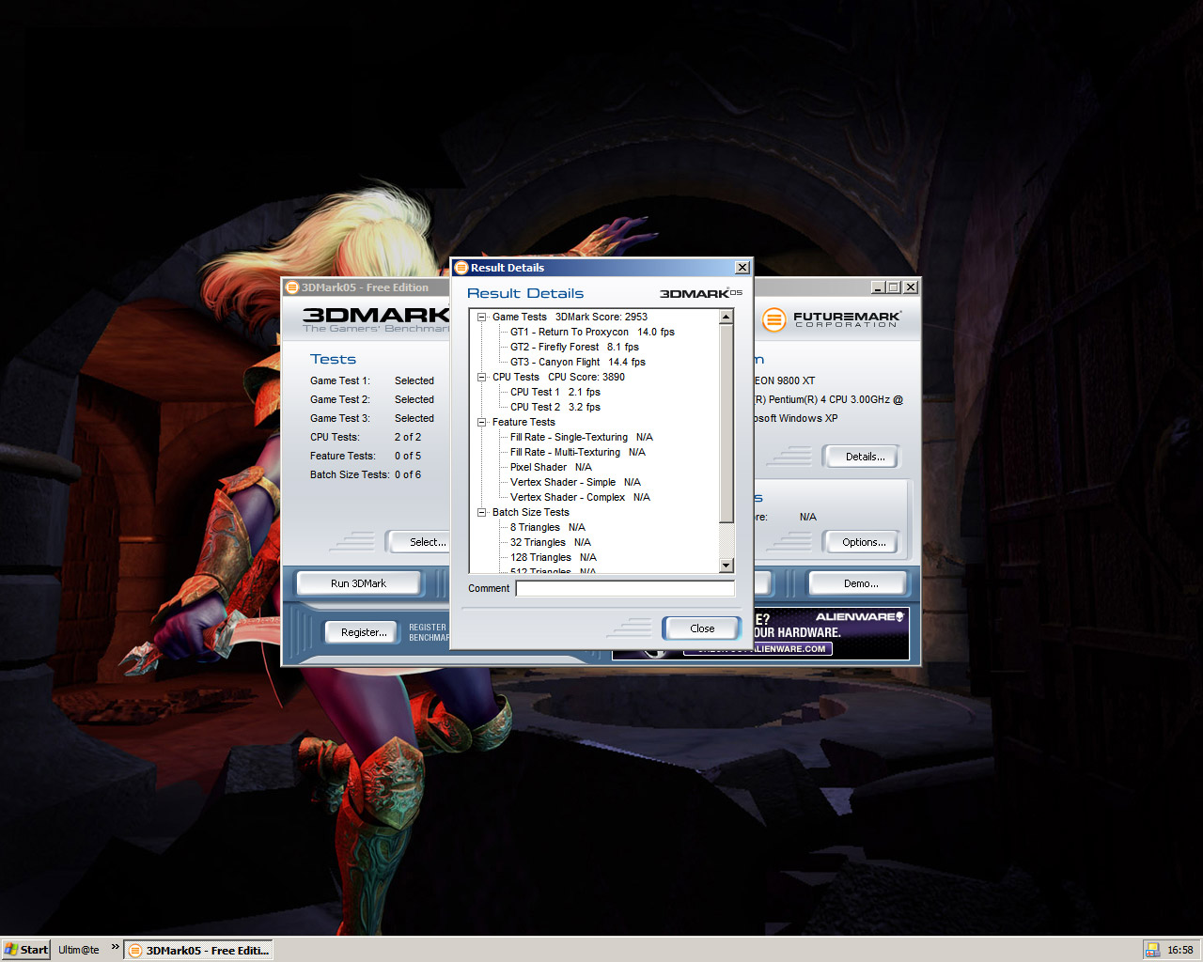Click the Result Details title bar icon
This screenshot has width=1203, height=962.
coord(461,268)
